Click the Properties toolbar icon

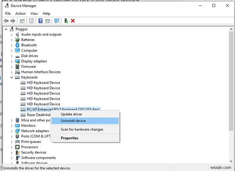31,21
